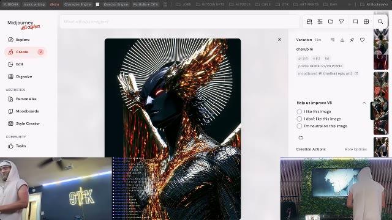Select 'I'm neutral on this image' radio button
The width and height of the screenshot is (392, 220).
pos(300,126)
